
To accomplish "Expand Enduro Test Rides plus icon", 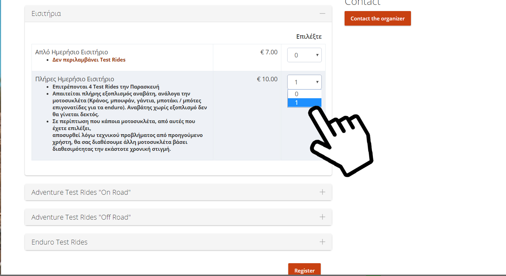I will [322, 242].
